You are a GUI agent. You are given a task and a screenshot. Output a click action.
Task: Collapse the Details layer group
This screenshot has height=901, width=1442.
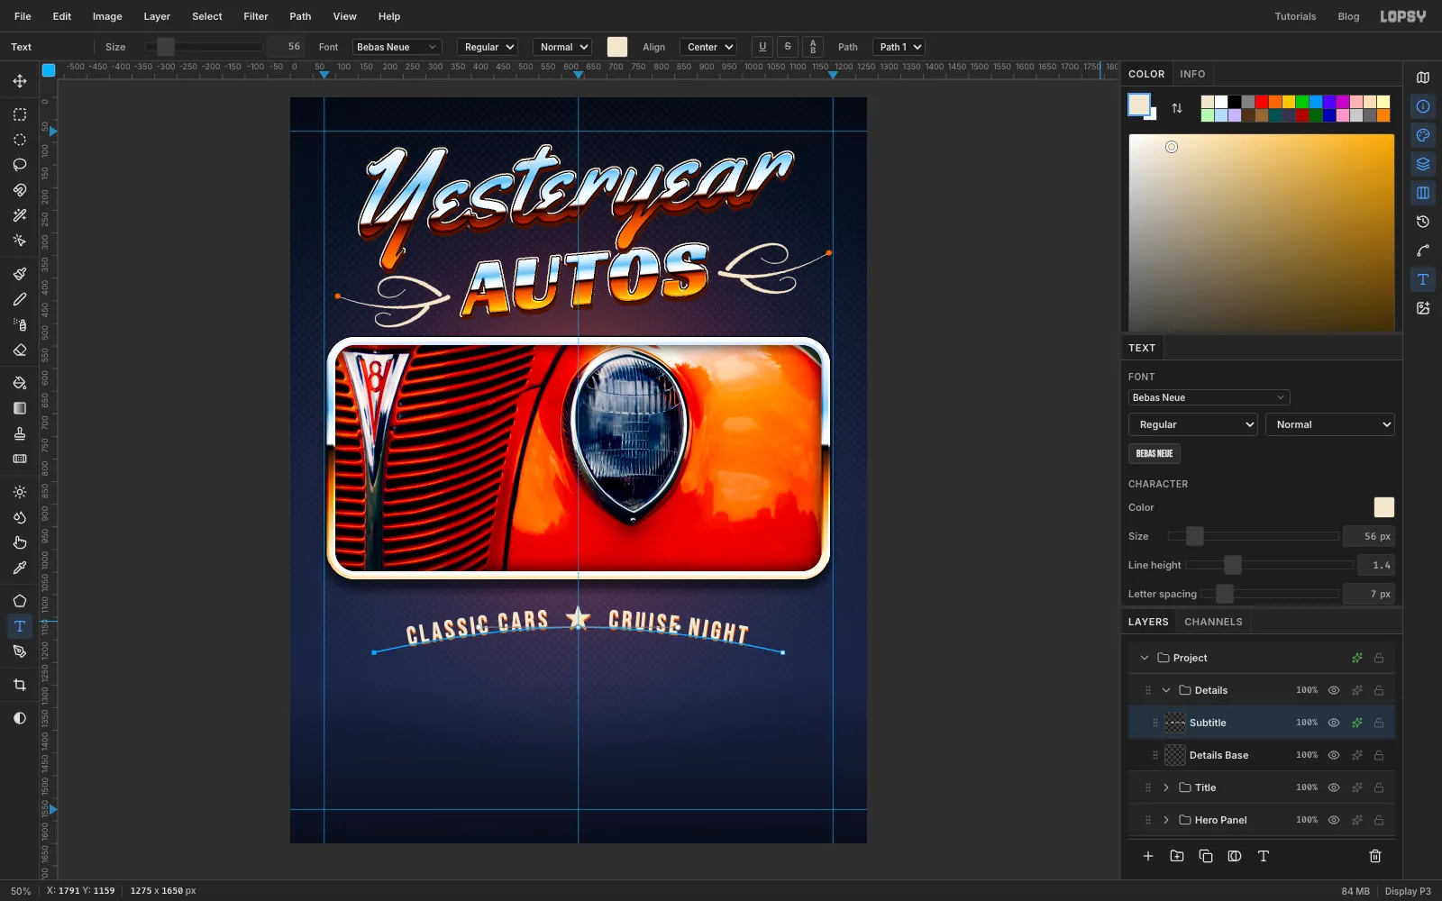point(1166,690)
